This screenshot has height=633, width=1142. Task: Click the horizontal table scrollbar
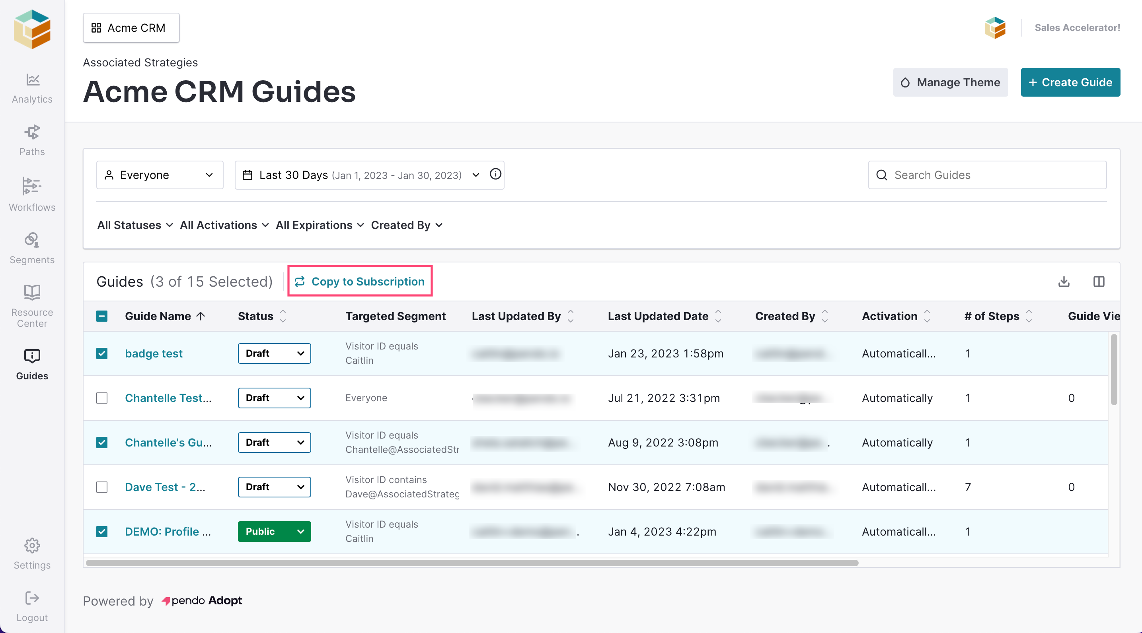pyautogui.click(x=472, y=563)
